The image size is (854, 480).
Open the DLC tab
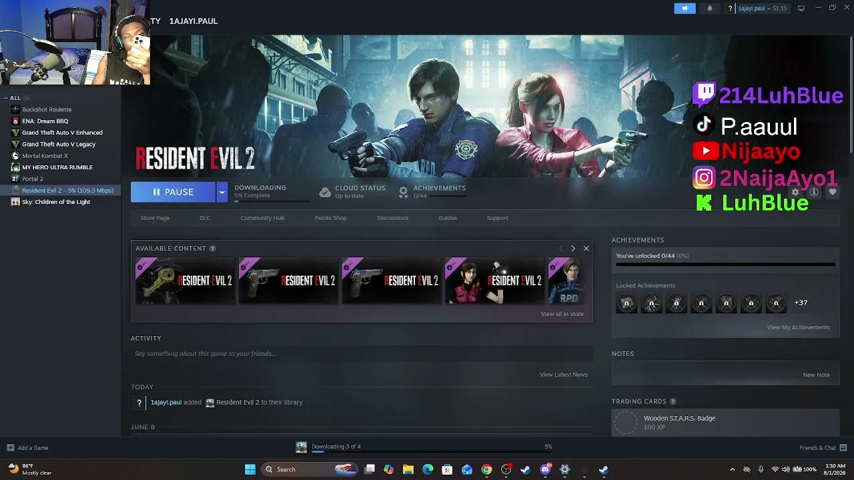tap(205, 218)
